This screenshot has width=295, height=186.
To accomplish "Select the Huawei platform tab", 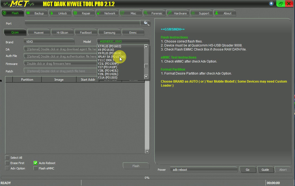I will click(39, 33).
